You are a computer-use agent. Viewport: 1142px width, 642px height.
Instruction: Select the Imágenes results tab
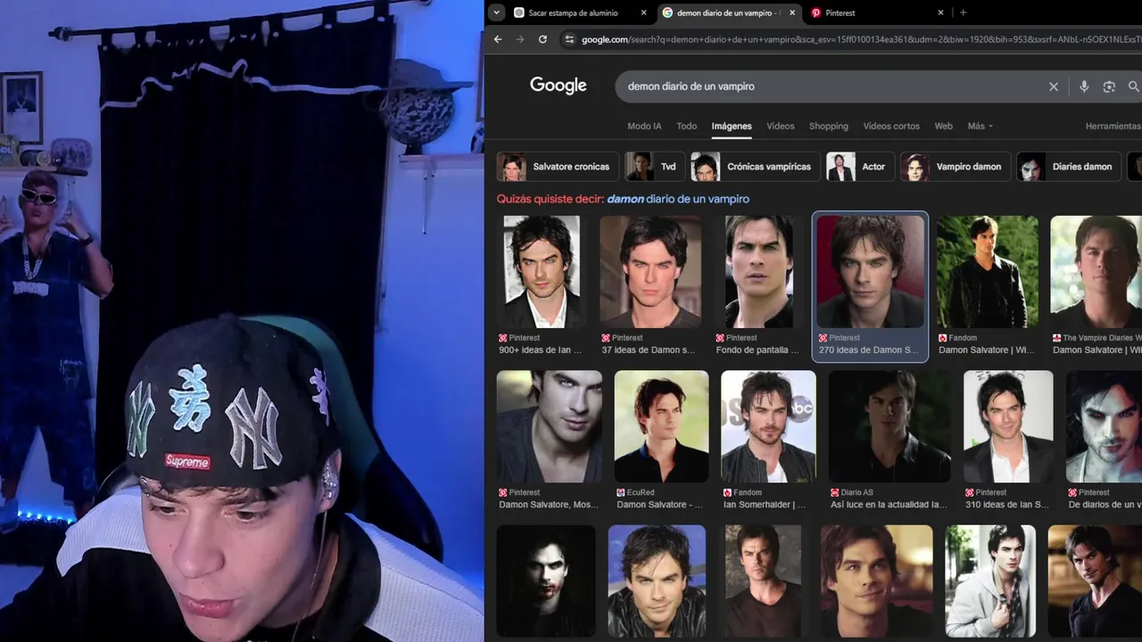coord(732,127)
